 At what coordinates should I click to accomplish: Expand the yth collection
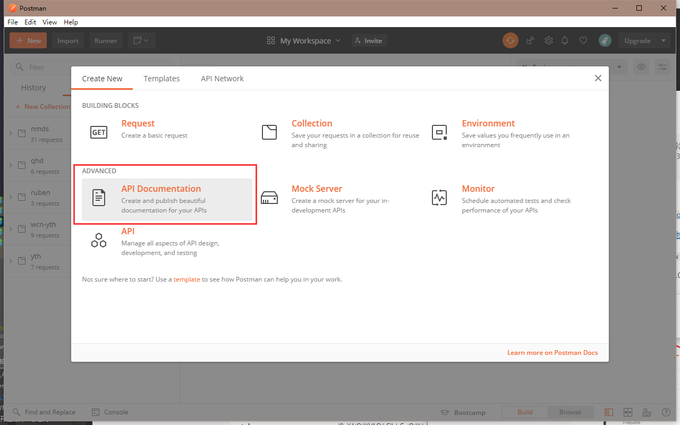(11, 261)
